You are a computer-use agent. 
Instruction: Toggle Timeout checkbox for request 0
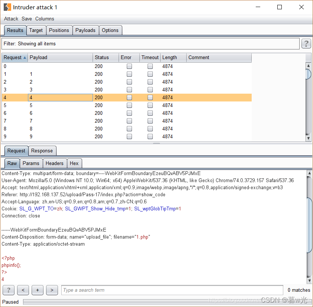(150, 66)
